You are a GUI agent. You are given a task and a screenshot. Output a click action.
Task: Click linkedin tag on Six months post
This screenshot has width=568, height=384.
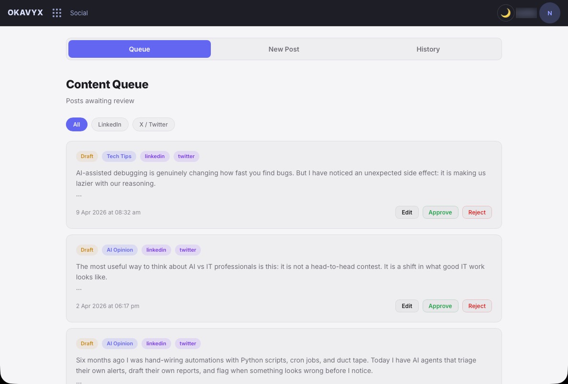(156, 343)
